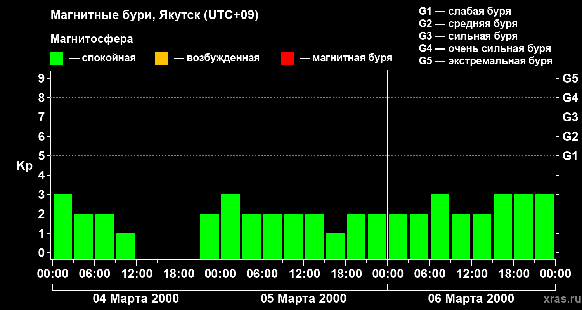582x310 pixels.
Task: Click the Kp 3 bar on 04 Марта
Action: pyautogui.click(x=63, y=226)
